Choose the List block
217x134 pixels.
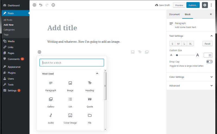click(70, 103)
